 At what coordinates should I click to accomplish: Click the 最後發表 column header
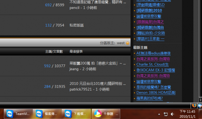[76, 51]
